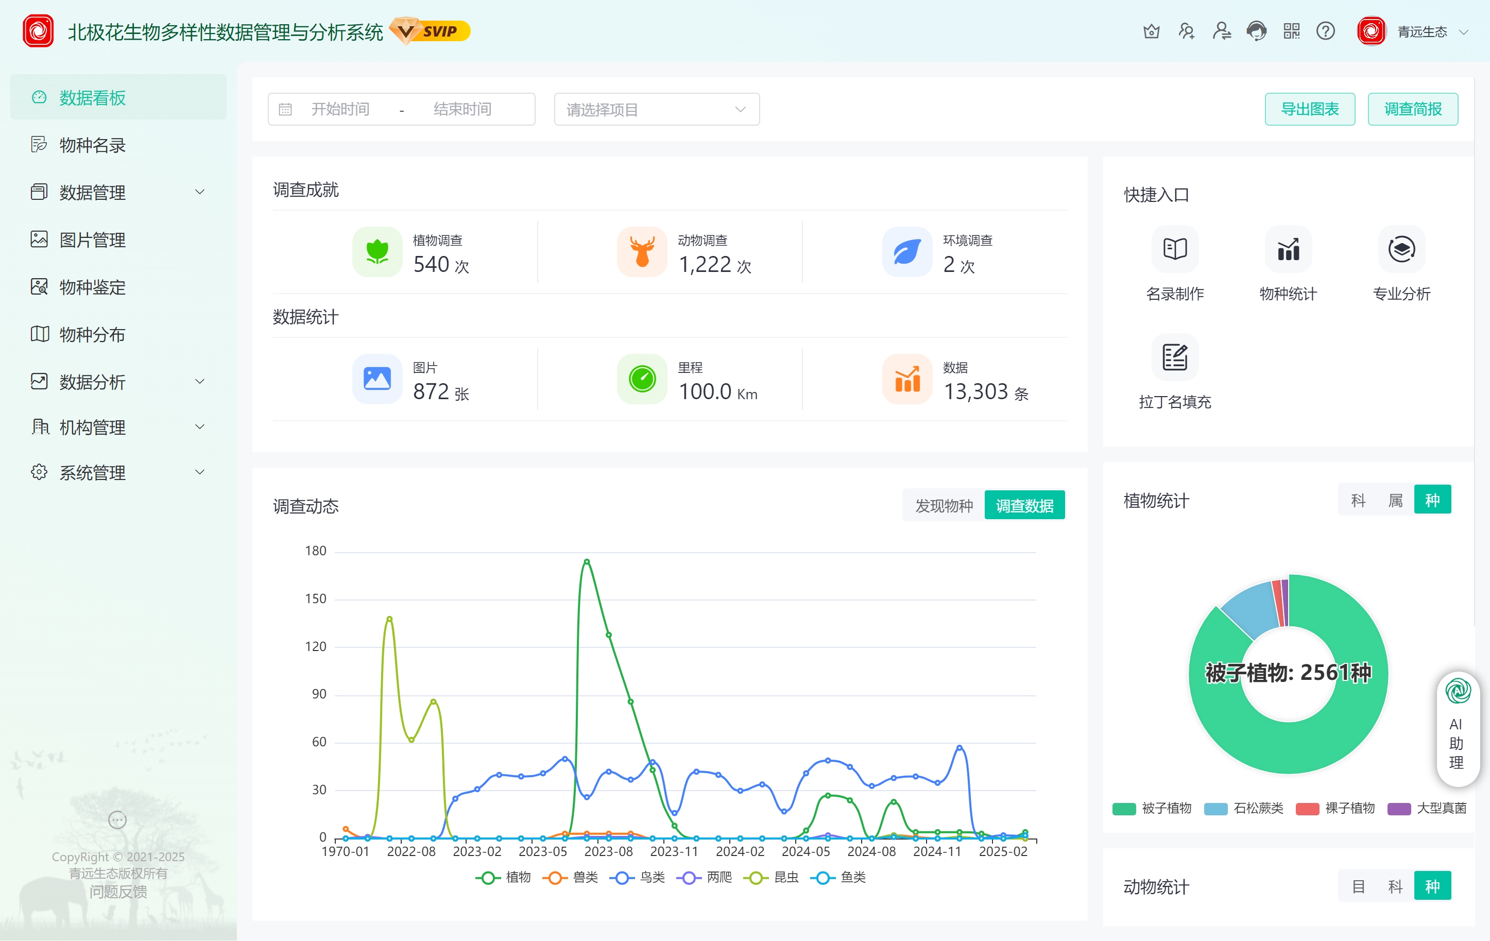
Task: Click the 图片 statistics image icon
Action: click(378, 379)
